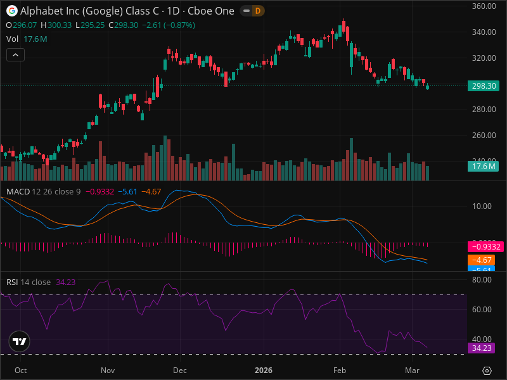Toggle the grey minus market status pill
The width and height of the screenshot is (507, 380).
pyautogui.click(x=247, y=11)
